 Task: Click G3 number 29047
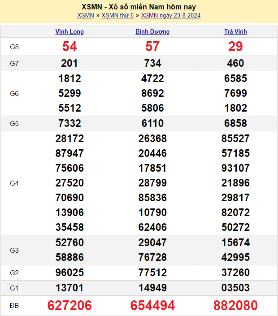coord(152,242)
